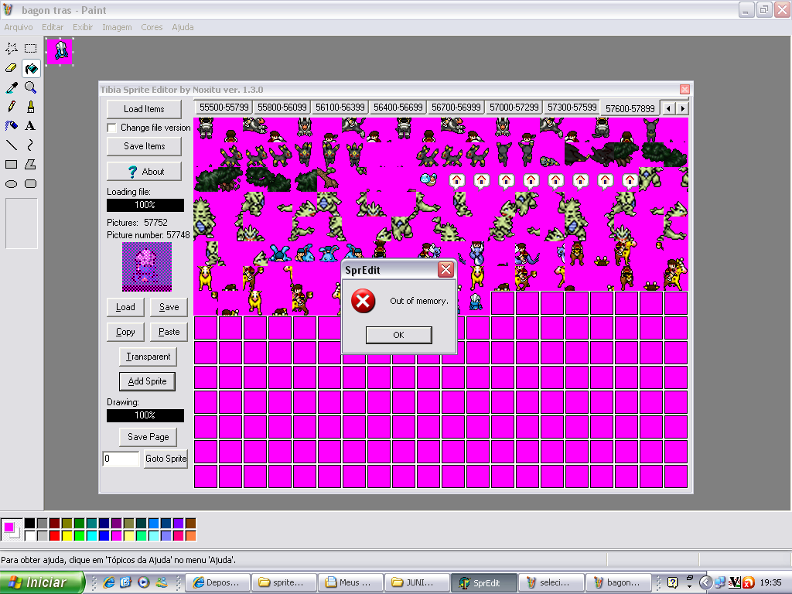Select the Text tool
Screen dimensions: 792x594
31,126
